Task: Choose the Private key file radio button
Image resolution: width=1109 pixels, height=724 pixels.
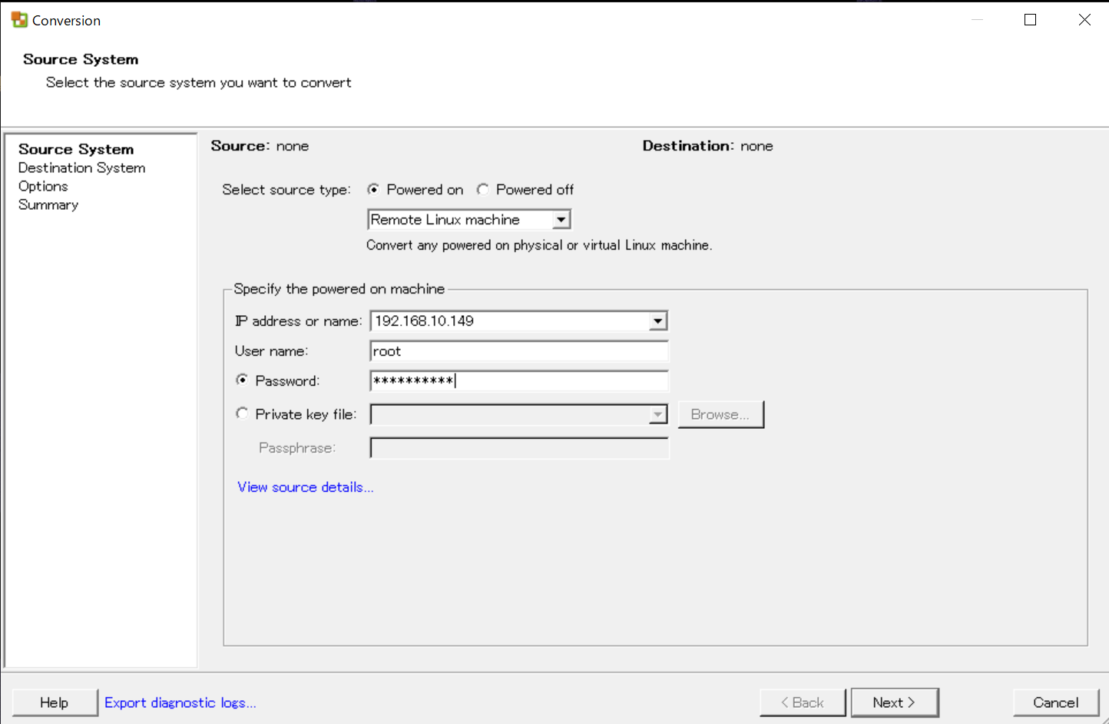Action: tap(243, 413)
